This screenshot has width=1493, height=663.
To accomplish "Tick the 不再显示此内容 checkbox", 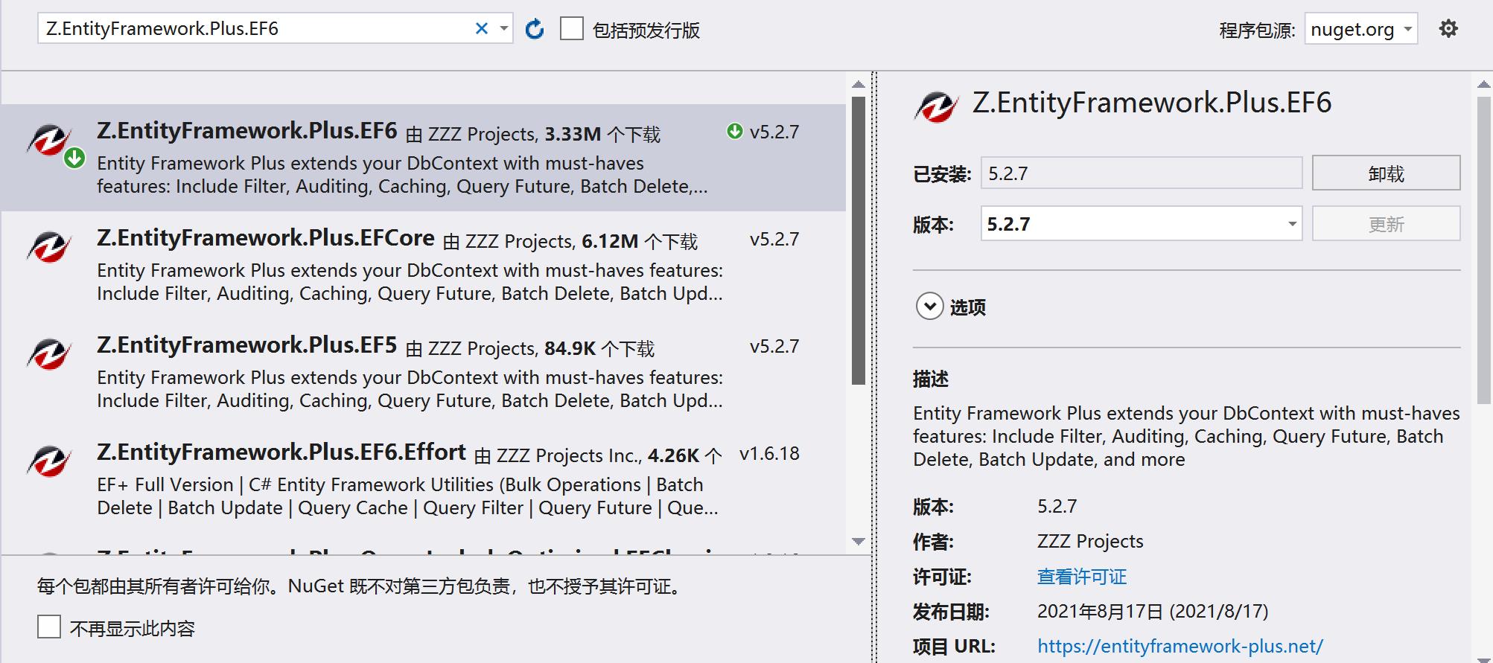I will (x=49, y=627).
